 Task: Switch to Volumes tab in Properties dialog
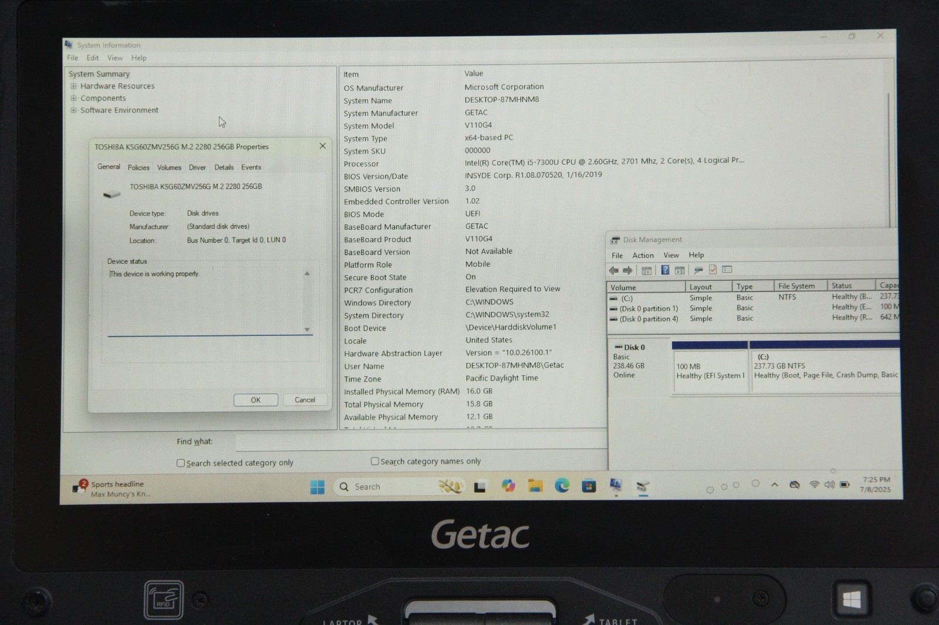pos(169,168)
